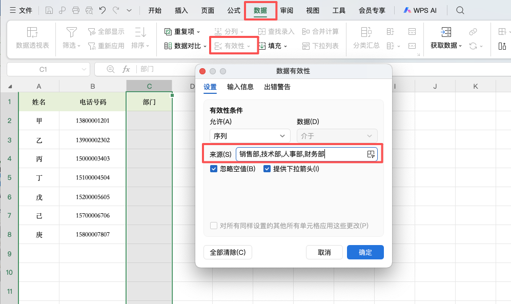Screen dimensions: 511x304
Task: Click the 有效性 validation button
Action: (232, 46)
